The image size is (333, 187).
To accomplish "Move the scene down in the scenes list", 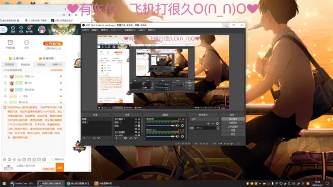I will 99,138.
